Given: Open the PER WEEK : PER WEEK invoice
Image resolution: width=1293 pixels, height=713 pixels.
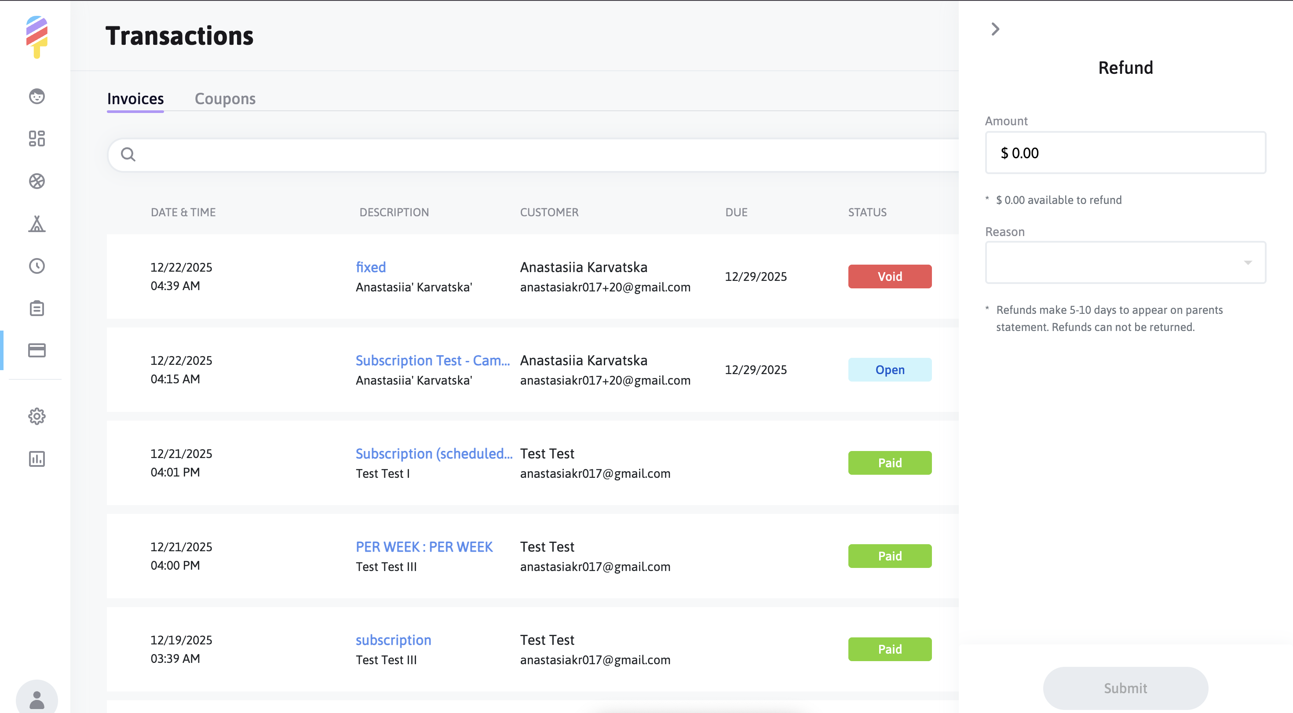Looking at the screenshot, I should (x=424, y=546).
